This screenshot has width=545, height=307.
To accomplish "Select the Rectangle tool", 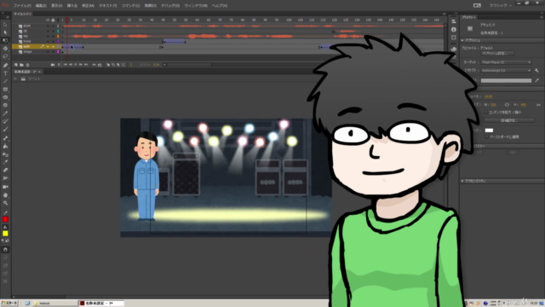I will tap(5, 90).
